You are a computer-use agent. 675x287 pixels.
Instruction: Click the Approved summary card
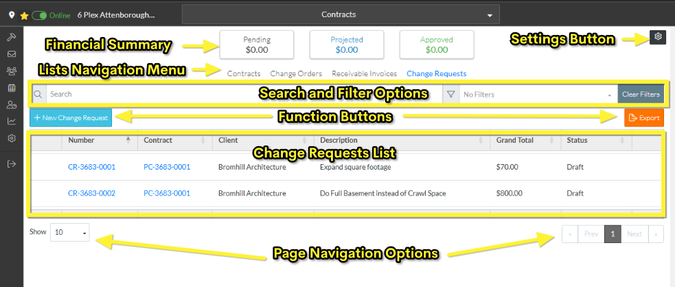(437, 45)
